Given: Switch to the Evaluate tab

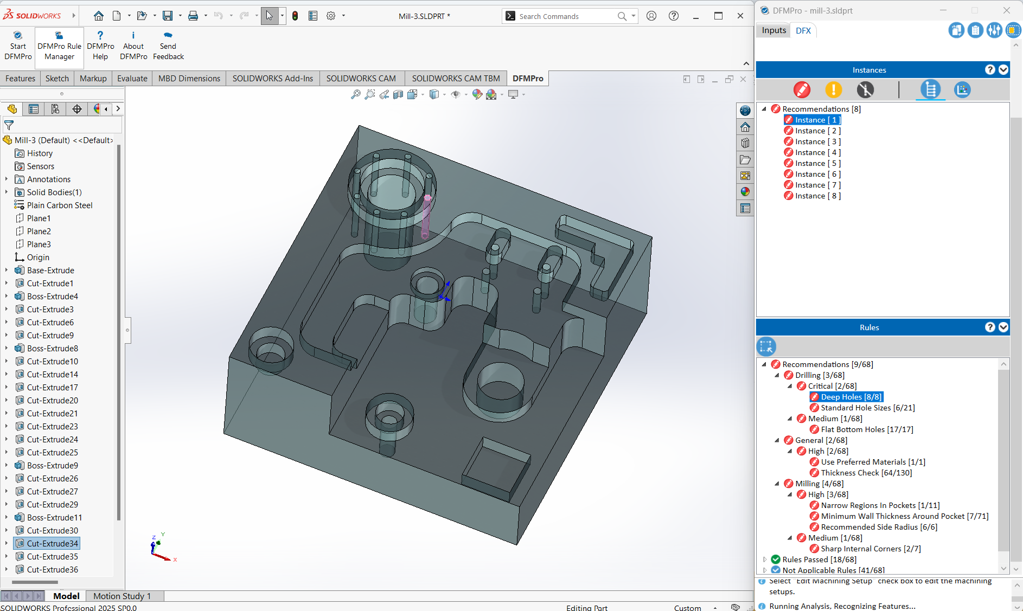Looking at the screenshot, I should pos(132,79).
